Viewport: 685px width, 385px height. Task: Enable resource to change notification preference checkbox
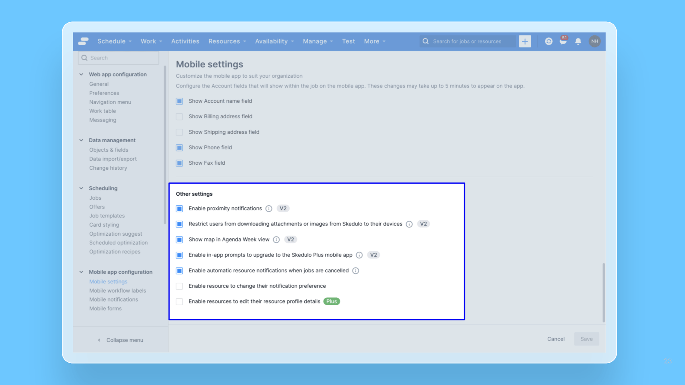(x=179, y=286)
